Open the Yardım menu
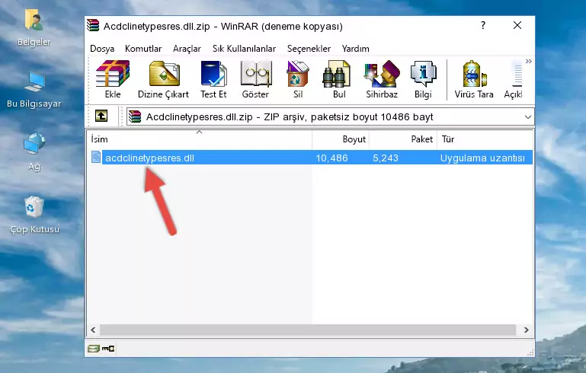Screen dimensions: 586x373 click(x=355, y=49)
